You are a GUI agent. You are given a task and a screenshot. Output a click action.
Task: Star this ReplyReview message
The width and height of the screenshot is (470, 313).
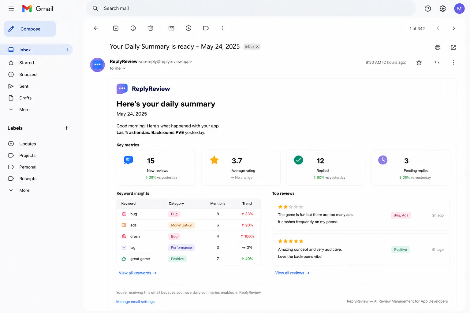(419, 62)
